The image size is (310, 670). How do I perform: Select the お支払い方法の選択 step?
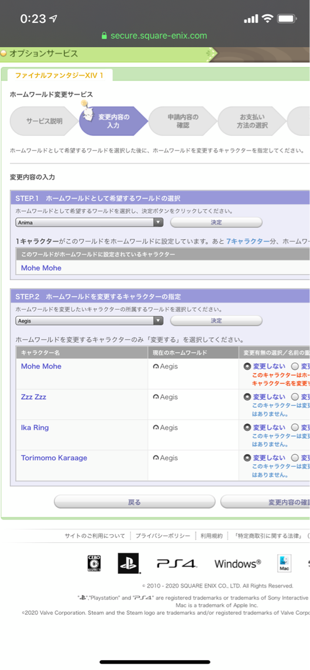[x=252, y=121]
